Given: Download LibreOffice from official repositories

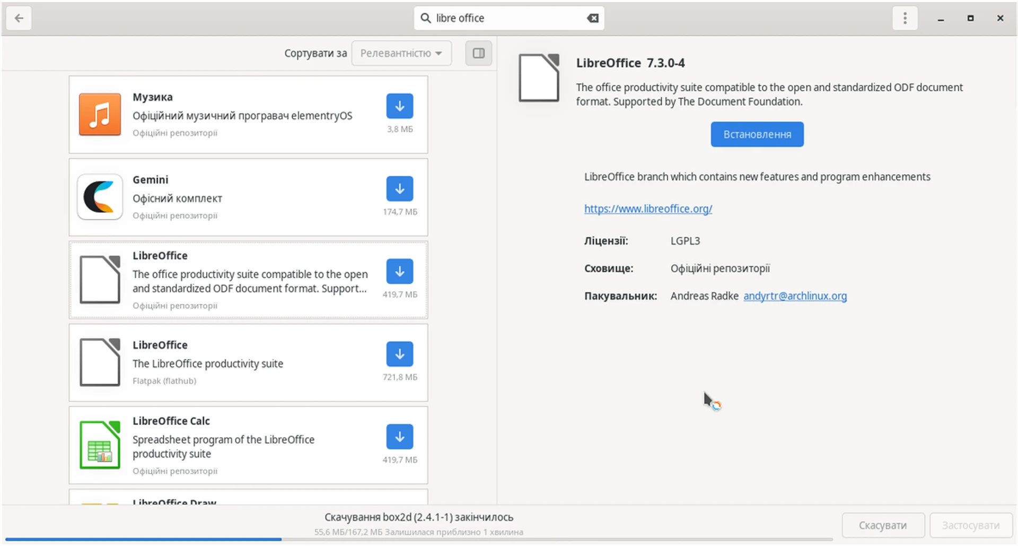Looking at the screenshot, I should click(x=399, y=272).
